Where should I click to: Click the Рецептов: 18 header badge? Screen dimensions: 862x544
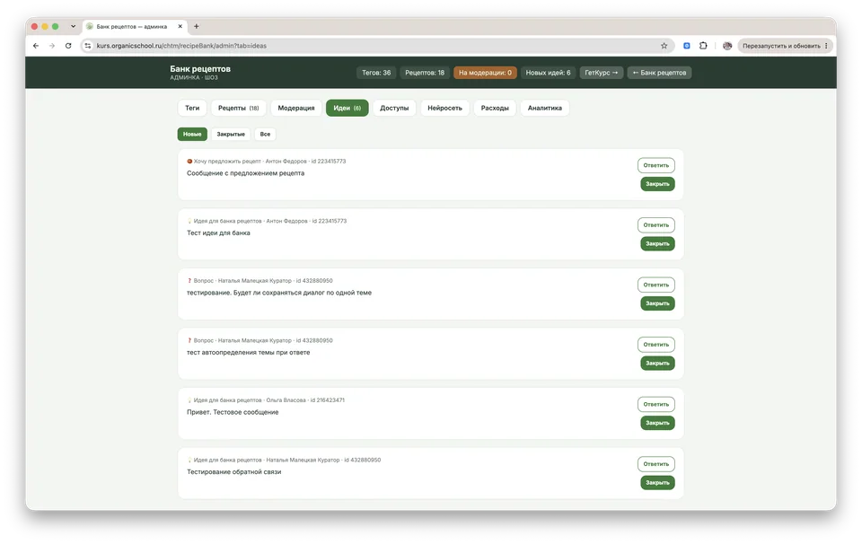425,73
